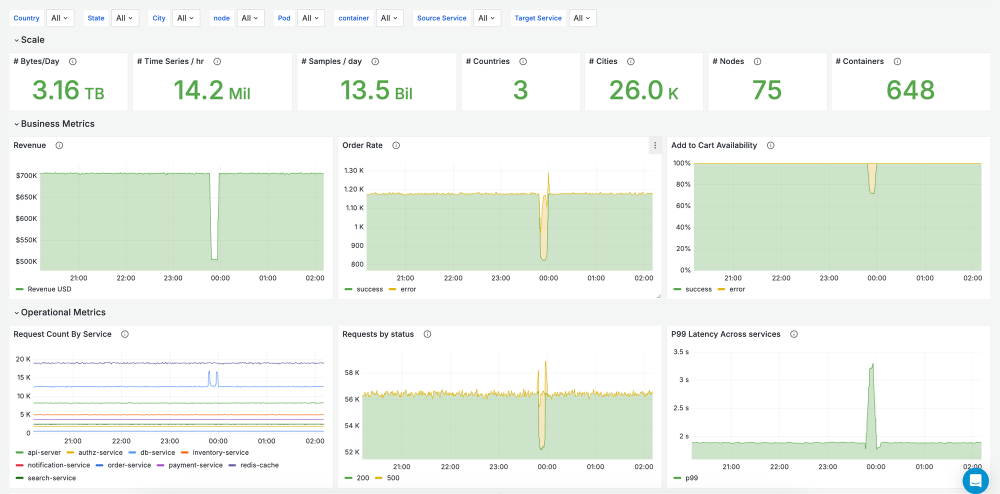
Task: Click the latency spike in P99 chart
Action: click(x=871, y=405)
